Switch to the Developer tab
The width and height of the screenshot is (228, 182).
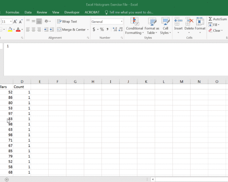72,12
